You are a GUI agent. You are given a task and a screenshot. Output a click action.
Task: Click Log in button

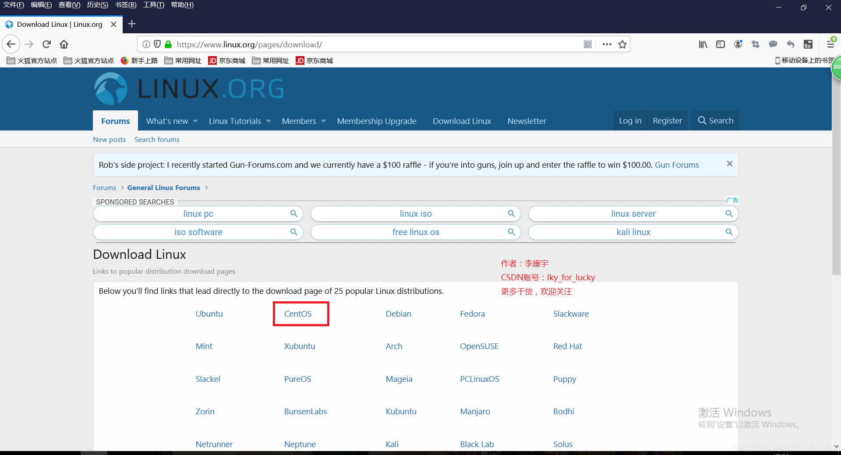tap(630, 120)
